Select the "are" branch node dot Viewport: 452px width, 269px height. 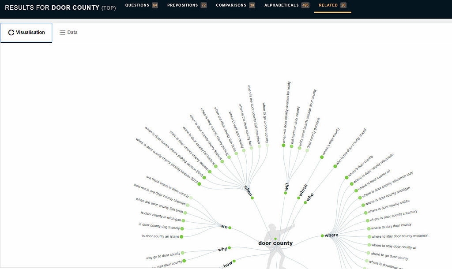229,227
